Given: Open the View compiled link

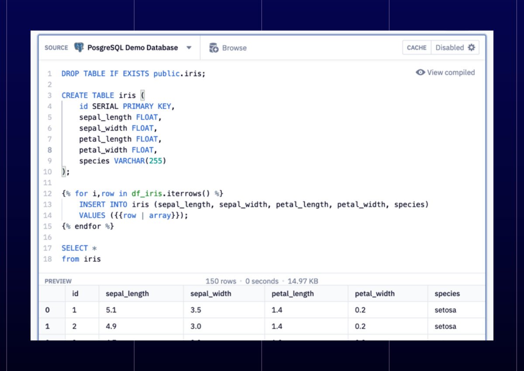Looking at the screenshot, I should tap(451, 72).
